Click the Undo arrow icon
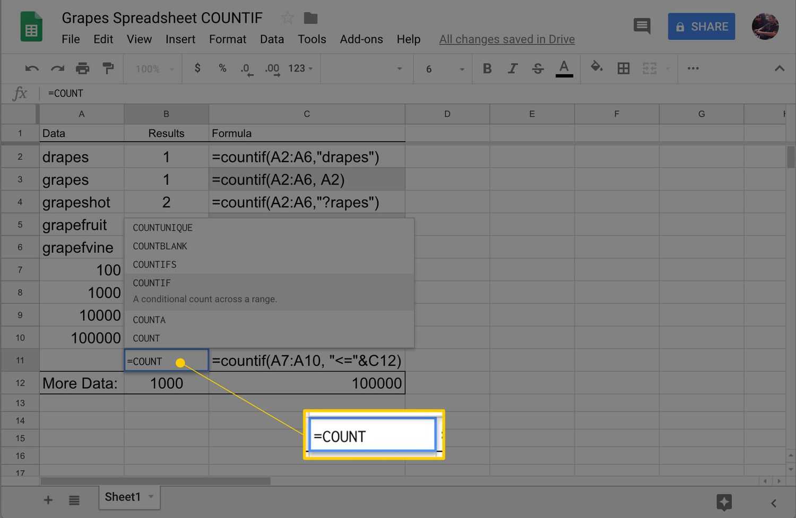Image resolution: width=796 pixels, height=518 pixels. click(32, 68)
